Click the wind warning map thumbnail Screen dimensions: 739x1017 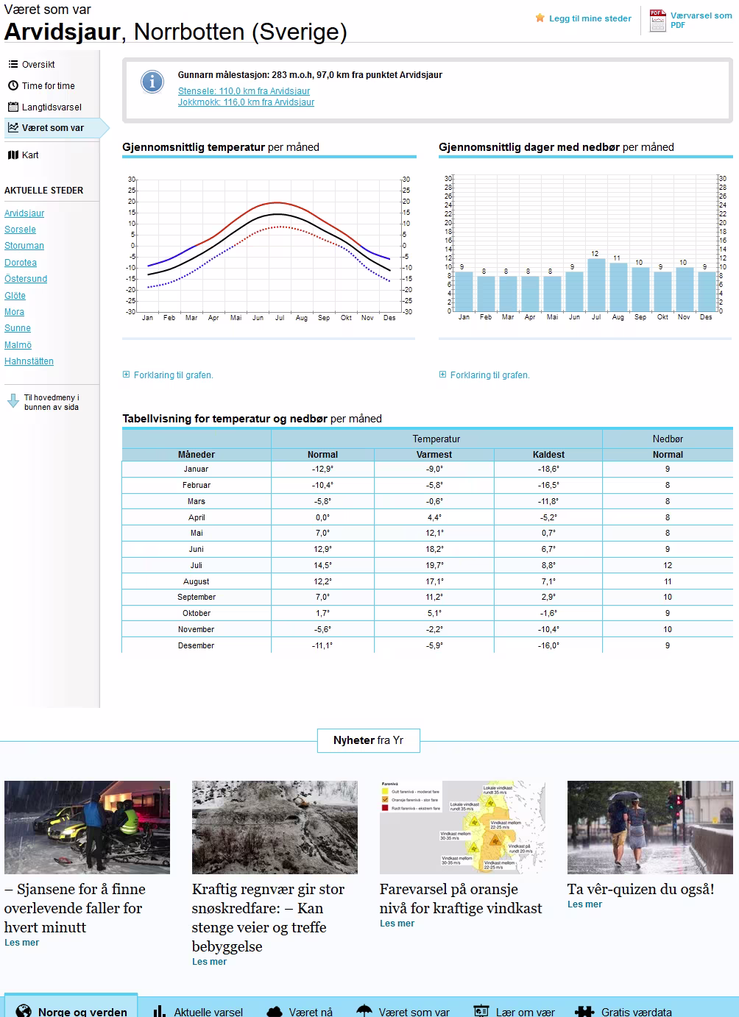click(x=462, y=827)
